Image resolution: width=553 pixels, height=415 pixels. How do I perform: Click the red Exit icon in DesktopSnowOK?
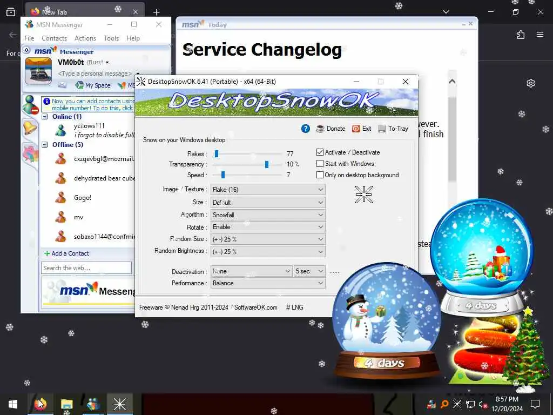(x=355, y=129)
